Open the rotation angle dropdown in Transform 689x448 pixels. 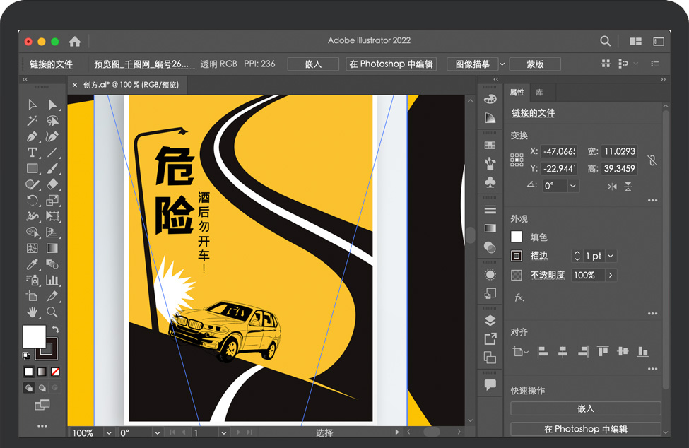click(x=572, y=186)
